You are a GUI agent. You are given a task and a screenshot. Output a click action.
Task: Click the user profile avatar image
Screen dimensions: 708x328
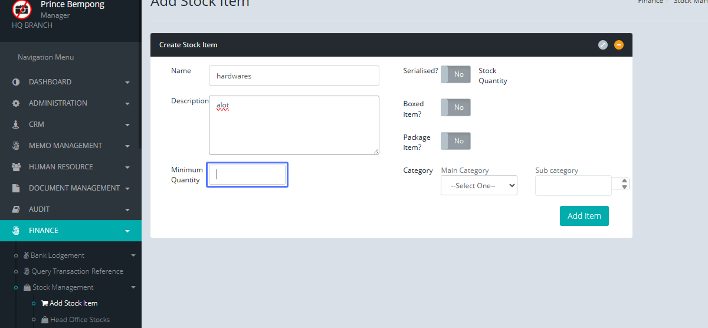[x=22, y=9]
